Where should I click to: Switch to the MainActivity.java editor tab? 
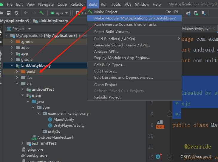click(x=196, y=29)
